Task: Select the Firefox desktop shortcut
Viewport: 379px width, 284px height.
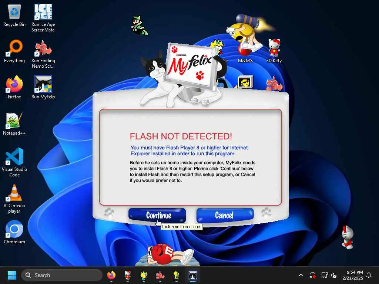Action: [14, 87]
